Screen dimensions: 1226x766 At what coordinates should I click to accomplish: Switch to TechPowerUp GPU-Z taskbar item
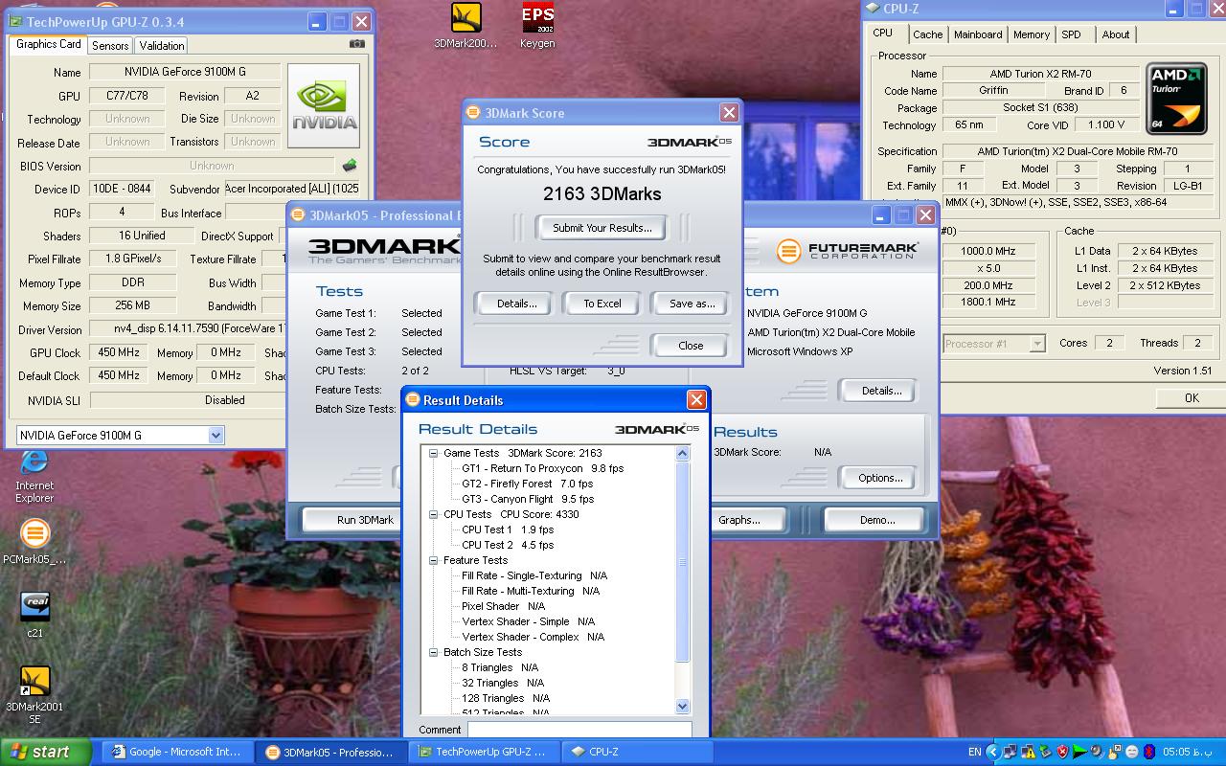click(x=485, y=752)
